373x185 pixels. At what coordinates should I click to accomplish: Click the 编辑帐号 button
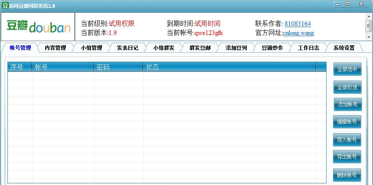347,122
